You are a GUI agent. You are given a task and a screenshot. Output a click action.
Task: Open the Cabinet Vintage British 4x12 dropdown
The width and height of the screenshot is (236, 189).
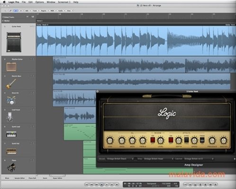pos(199,159)
